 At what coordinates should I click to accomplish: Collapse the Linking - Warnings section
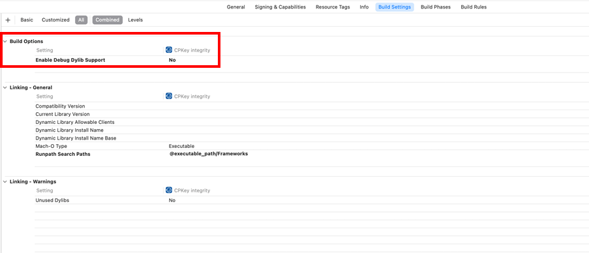(5, 182)
